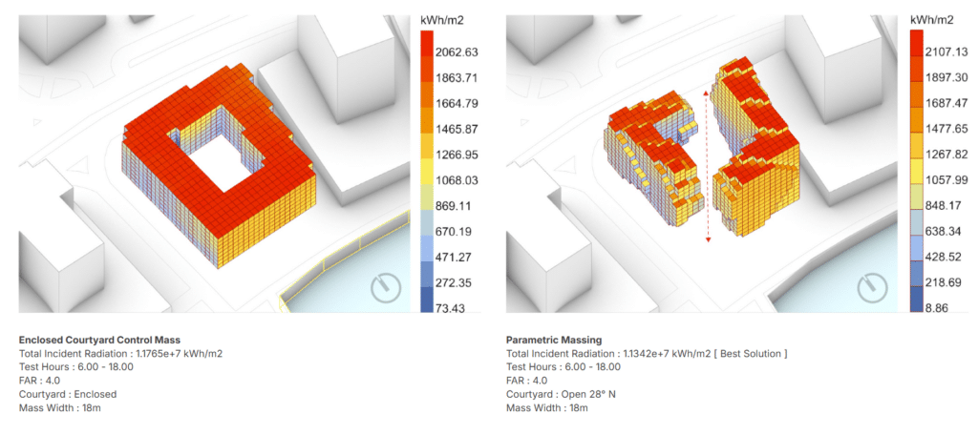Select the 2107.13 red legend swatch
Image resolution: width=978 pixels, height=435 pixels.
coord(916,52)
